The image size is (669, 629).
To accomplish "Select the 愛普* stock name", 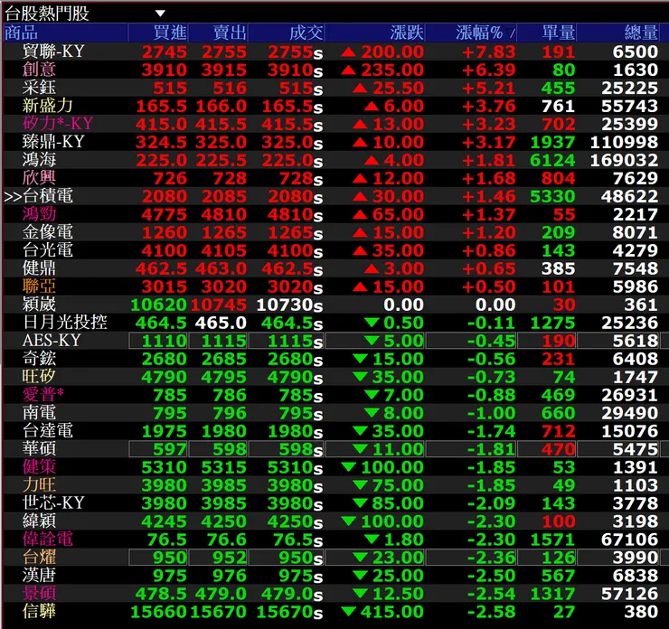I will click(43, 394).
